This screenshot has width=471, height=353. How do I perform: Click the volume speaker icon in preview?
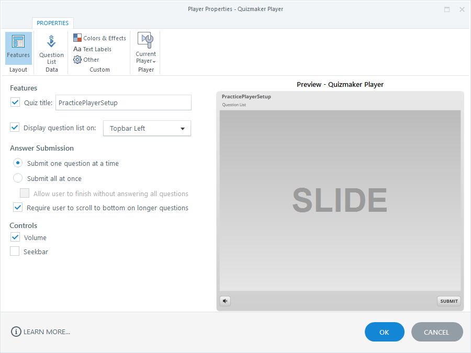tap(225, 301)
